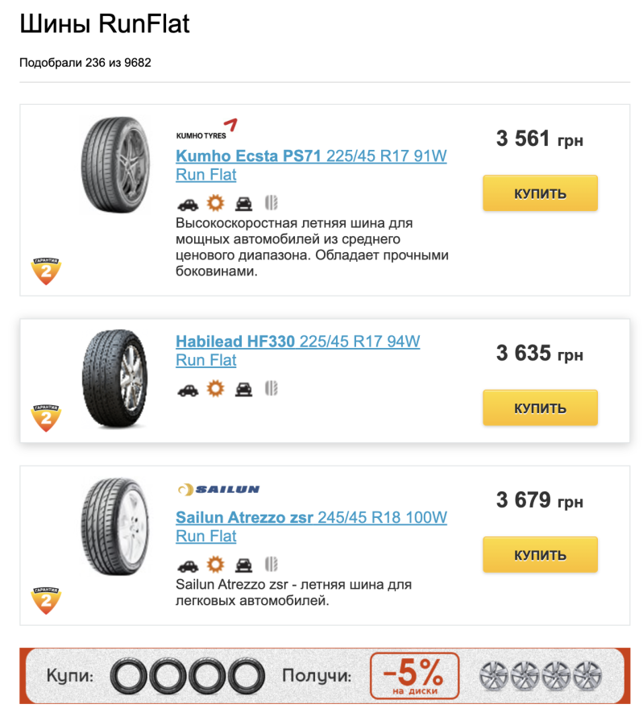643x725 pixels.
Task: Open Kumho Ecsta PS71 225/45 R17 link
Action: 311,165
